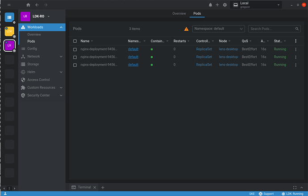The height and width of the screenshot is (196, 308).
Task: Open the Namespace: default filter dropdown
Action: [219, 29]
